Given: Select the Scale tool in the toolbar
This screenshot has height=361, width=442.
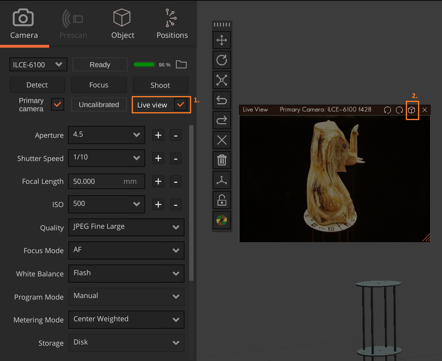Looking at the screenshot, I should click(222, 80).
